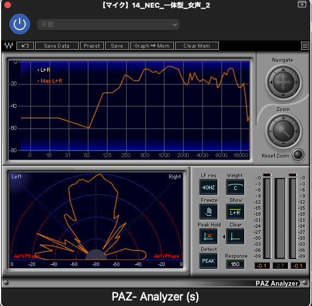
Task: Click the Navigate up arrow
Action: pos(283,70)
